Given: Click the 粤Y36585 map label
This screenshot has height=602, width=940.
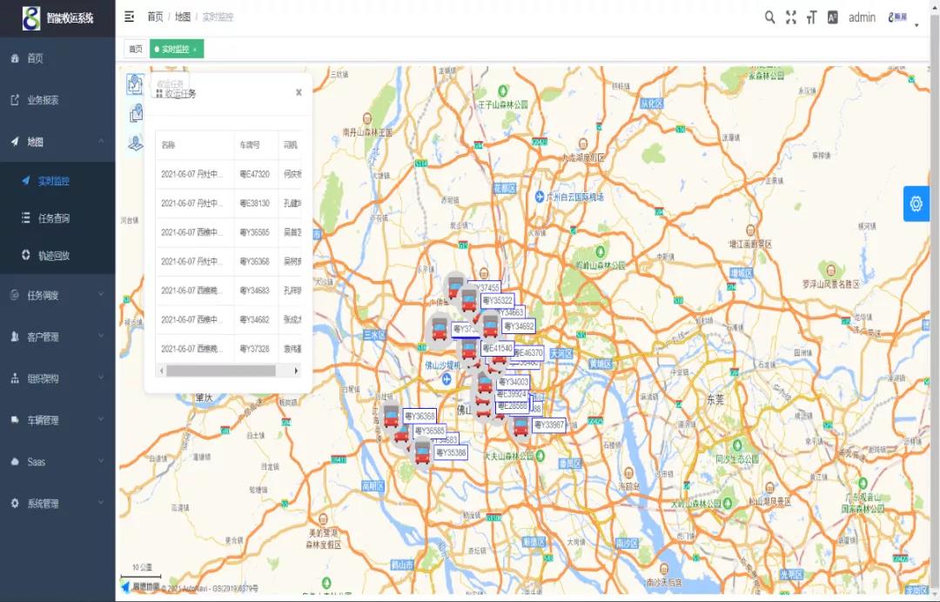Looking at the screenshot, I should tap(430, 431).
